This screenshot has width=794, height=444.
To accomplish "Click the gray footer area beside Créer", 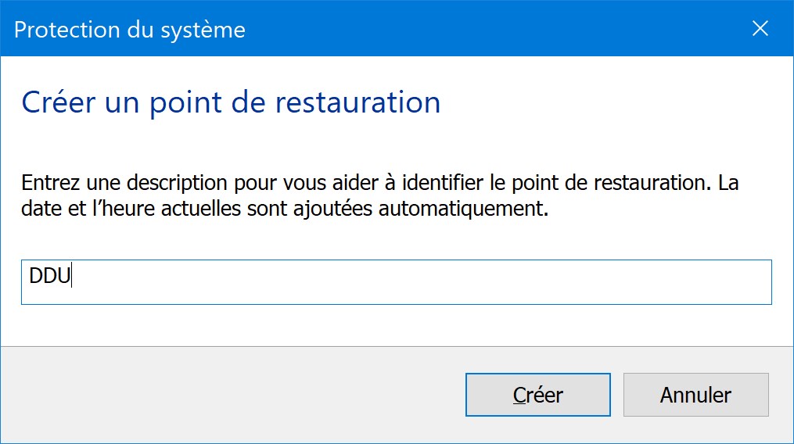I will click(233, 395).
